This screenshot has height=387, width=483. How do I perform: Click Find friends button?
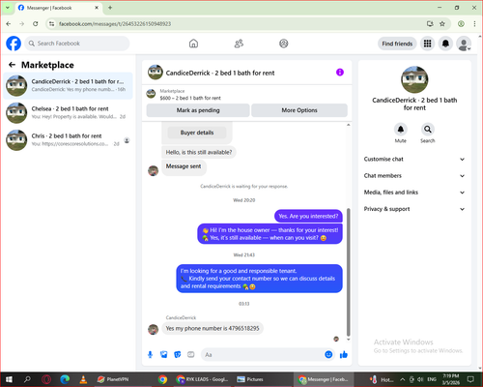click(397, 44)
